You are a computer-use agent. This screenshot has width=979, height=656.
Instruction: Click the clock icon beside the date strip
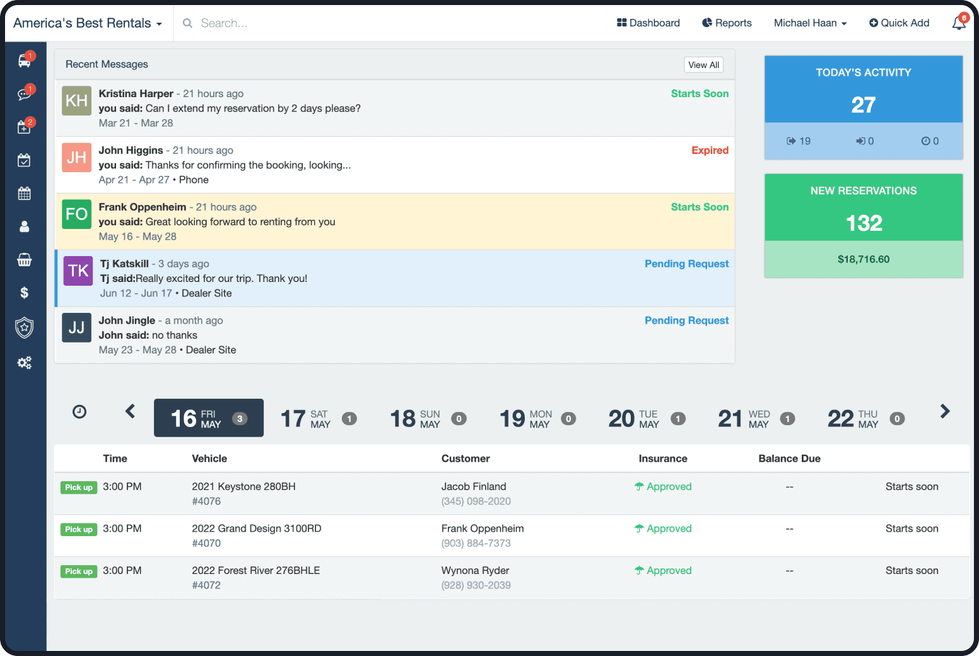click(79, 411)
